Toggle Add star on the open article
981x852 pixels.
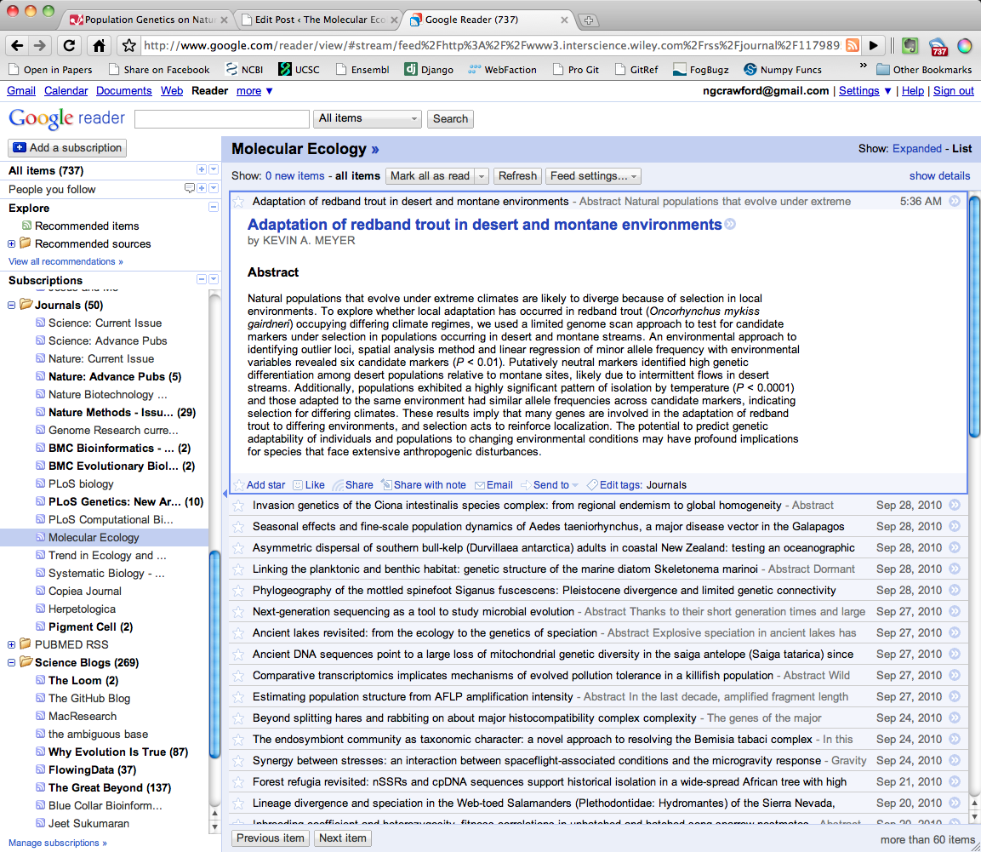(260, 485)
